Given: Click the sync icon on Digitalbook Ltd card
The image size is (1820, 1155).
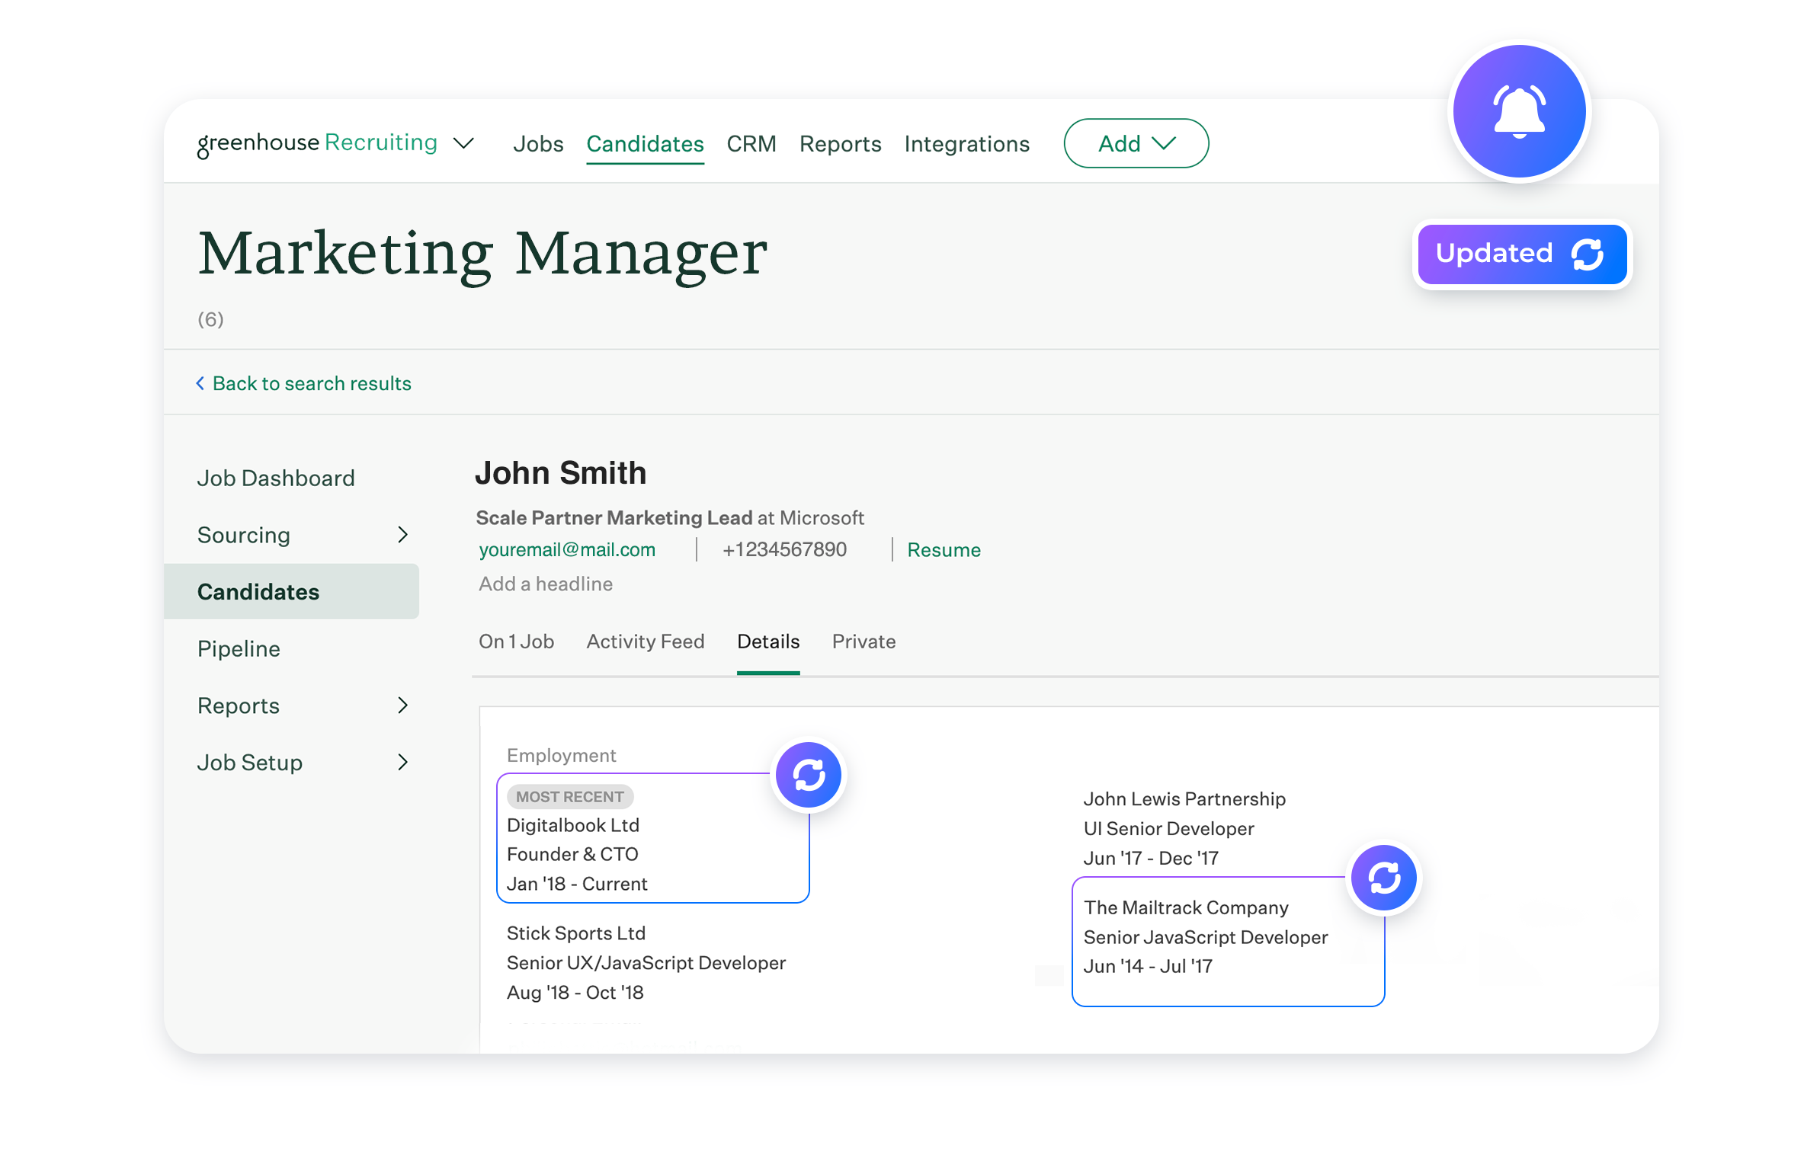Looking at the screenshot, I should [808, 775].
